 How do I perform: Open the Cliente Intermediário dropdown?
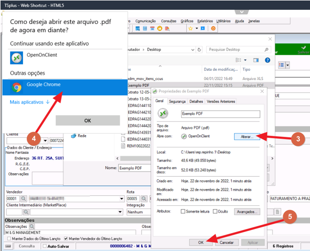click(x=120, y=212)
